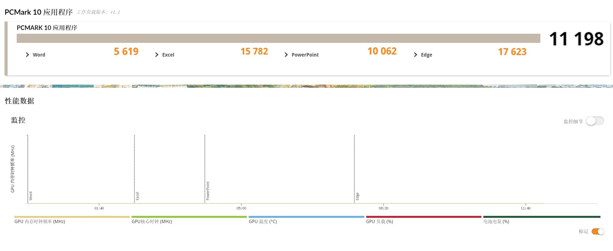
Task: Click the Edge marker in the chart
Action: click(x=357, y=196)
